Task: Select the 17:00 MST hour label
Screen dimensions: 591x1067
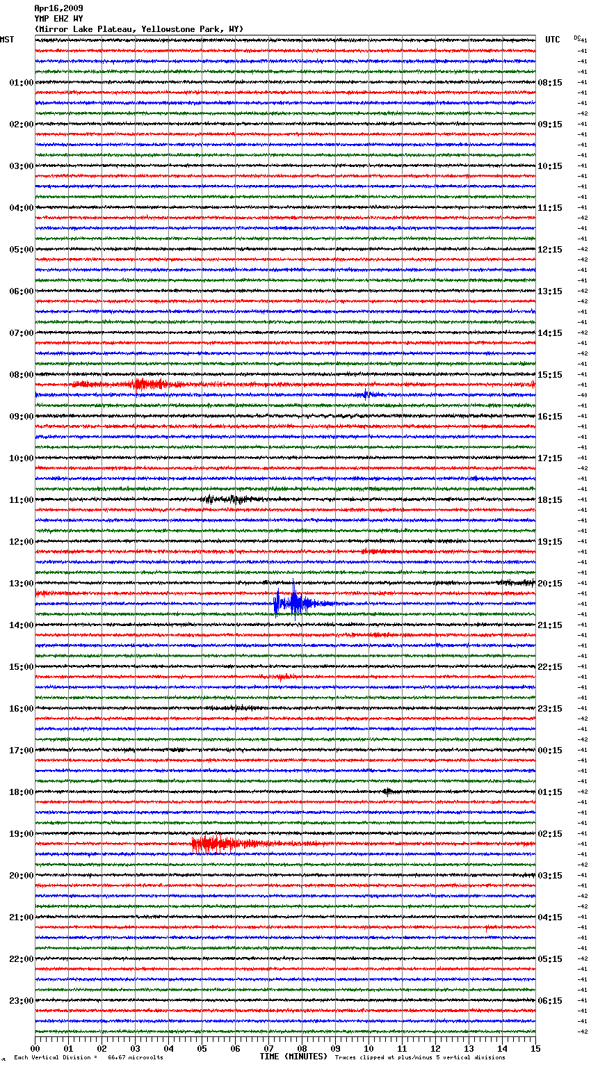Action: 22,751
